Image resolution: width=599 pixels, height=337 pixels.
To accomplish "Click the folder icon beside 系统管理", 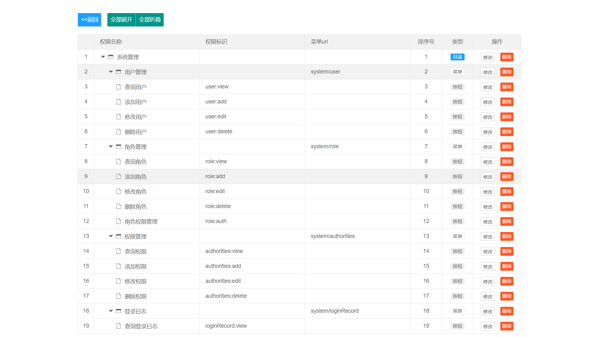I will point(111,57).
